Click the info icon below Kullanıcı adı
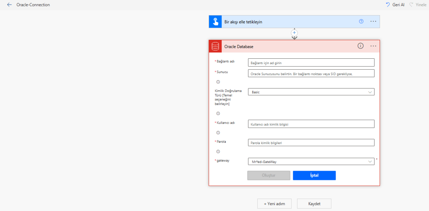This screenshot has height=211, width=429. coord(218,133)
